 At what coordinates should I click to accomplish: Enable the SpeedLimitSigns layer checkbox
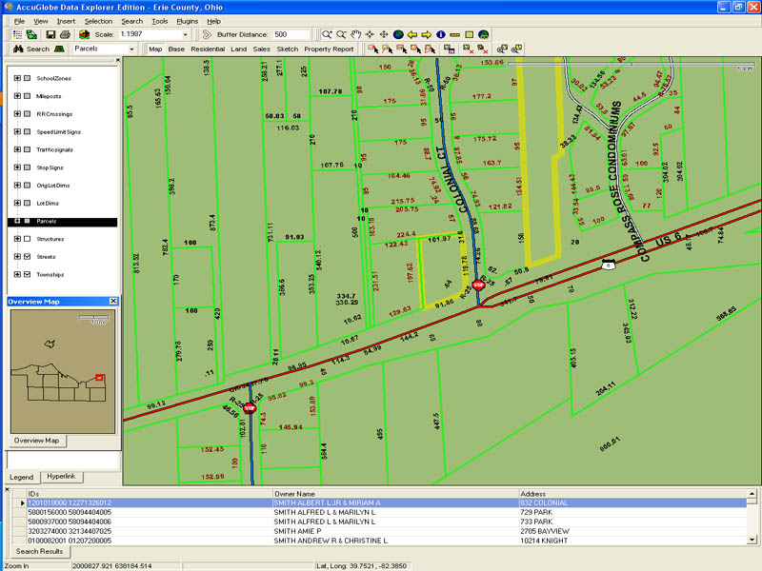(x=28, y=131)
